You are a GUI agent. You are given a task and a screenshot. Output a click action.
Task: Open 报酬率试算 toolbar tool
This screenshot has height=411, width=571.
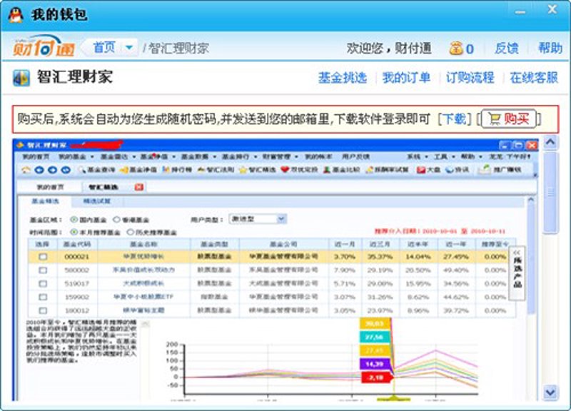click(387, 170)
